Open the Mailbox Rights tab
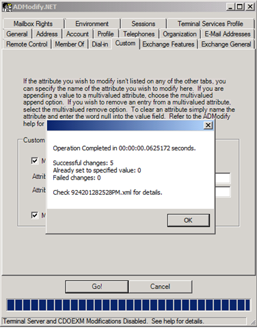257x328 pixels. [x=33, y=24]
